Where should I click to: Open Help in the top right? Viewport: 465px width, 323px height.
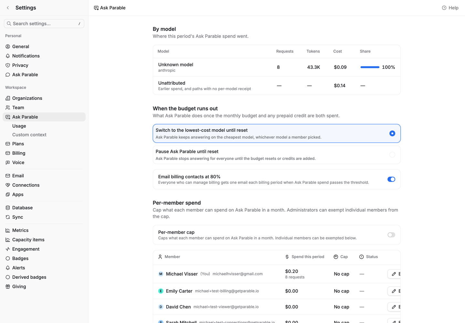(450, 8)
